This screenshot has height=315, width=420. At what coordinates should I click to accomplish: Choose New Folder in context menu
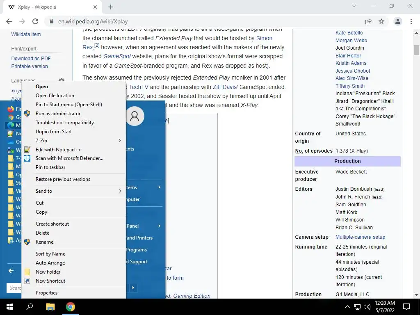[x=74, y=272]
